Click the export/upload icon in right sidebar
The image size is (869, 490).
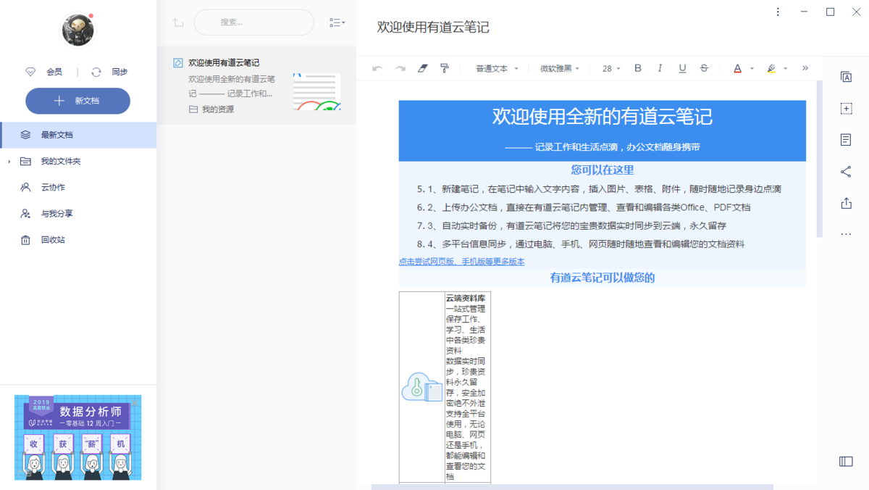tap(845, 204)
